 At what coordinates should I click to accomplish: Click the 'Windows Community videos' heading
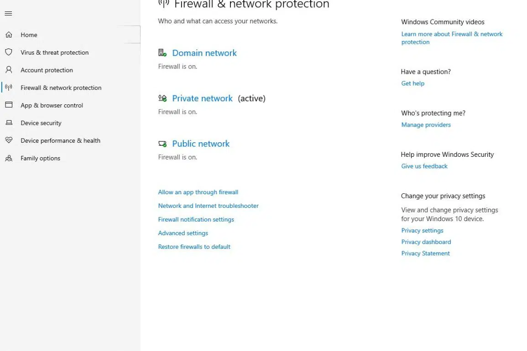tap(443, 22)
